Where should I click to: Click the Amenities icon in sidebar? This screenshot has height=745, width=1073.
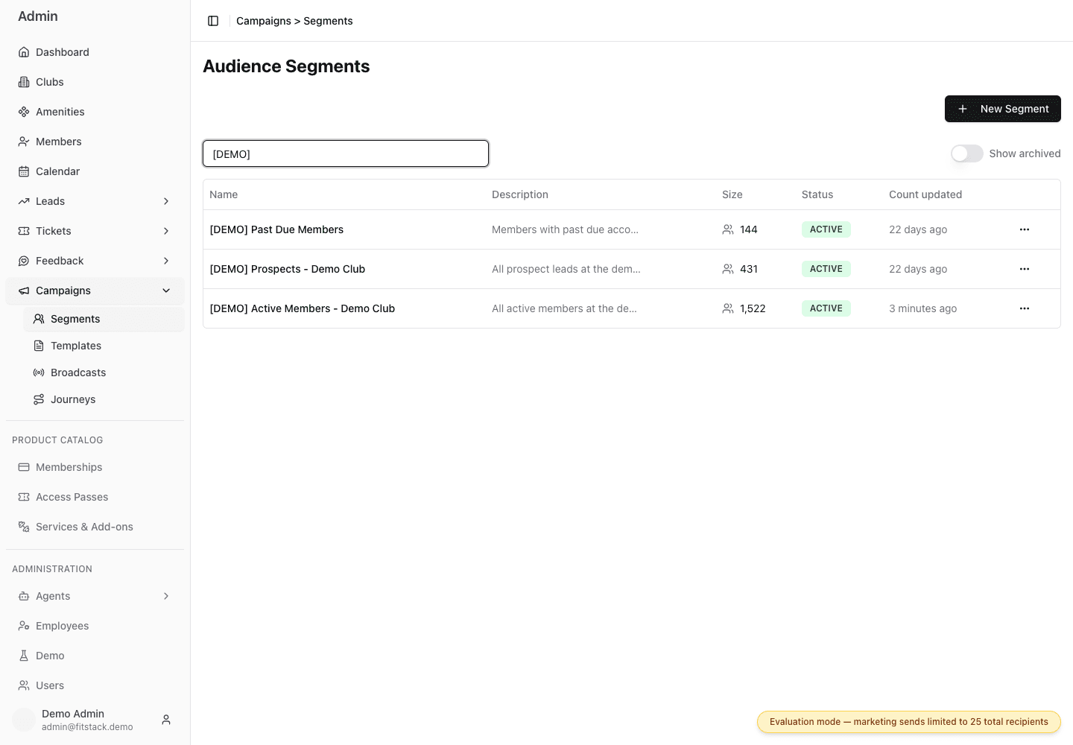click(24, 112)
